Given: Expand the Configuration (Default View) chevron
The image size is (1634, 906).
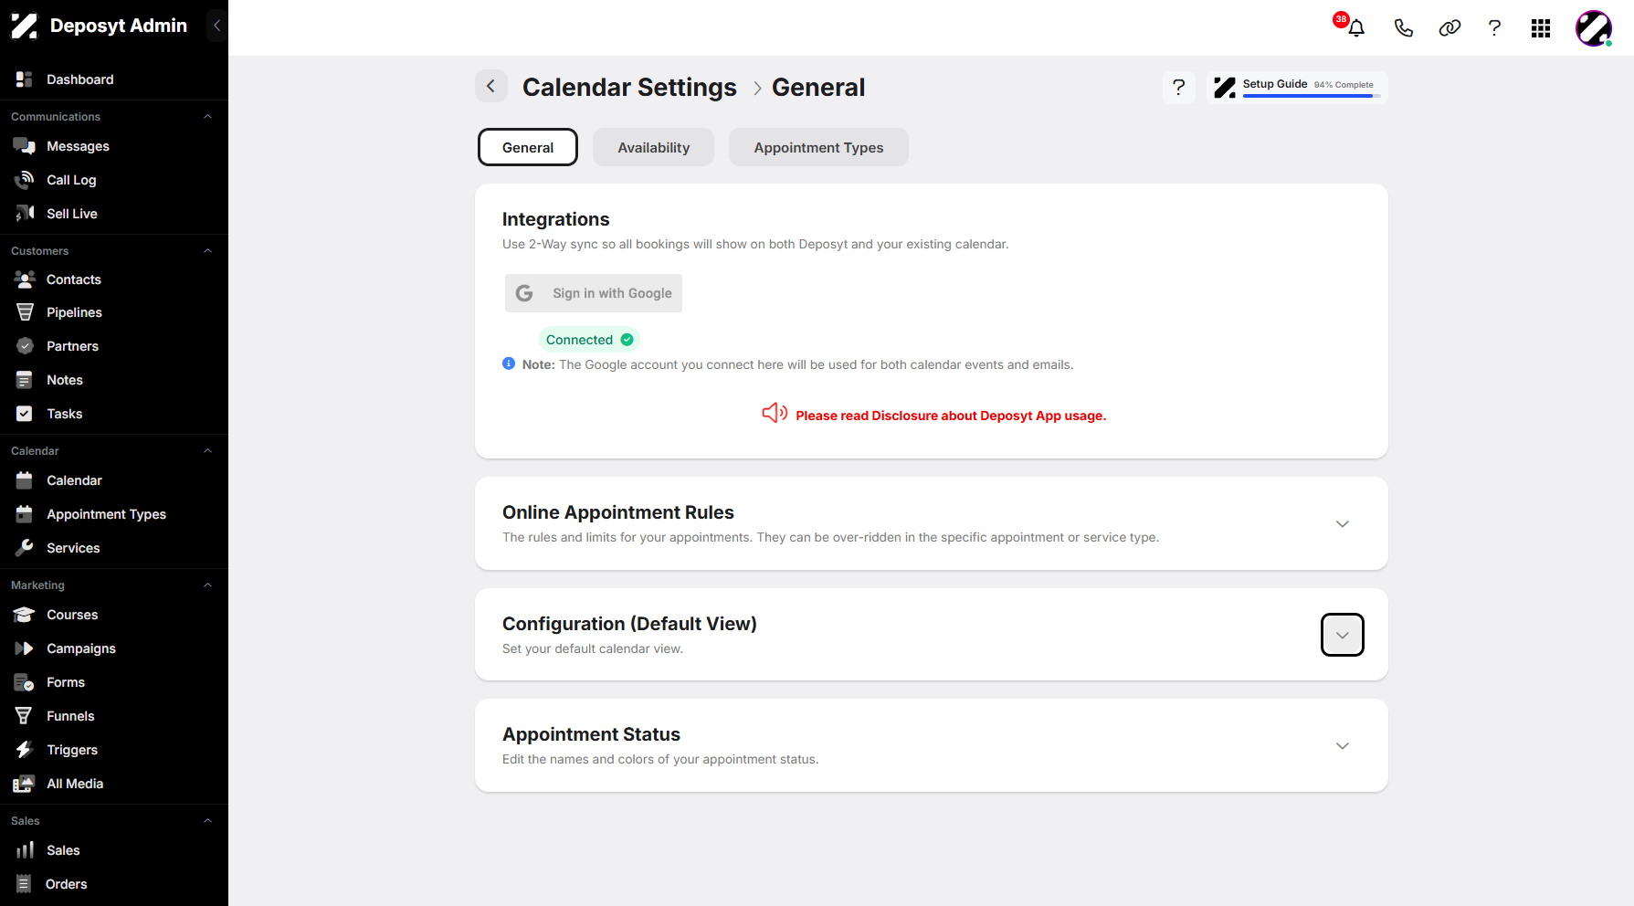Looking at the screenshot, I should click(1342, 635).
